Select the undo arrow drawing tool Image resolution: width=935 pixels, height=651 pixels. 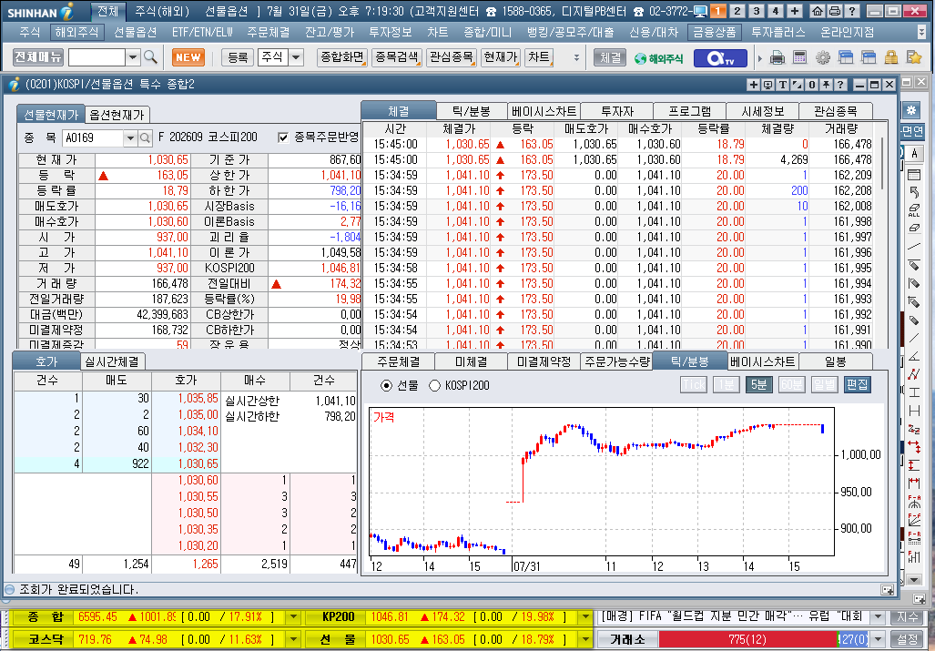coord(913,192)
